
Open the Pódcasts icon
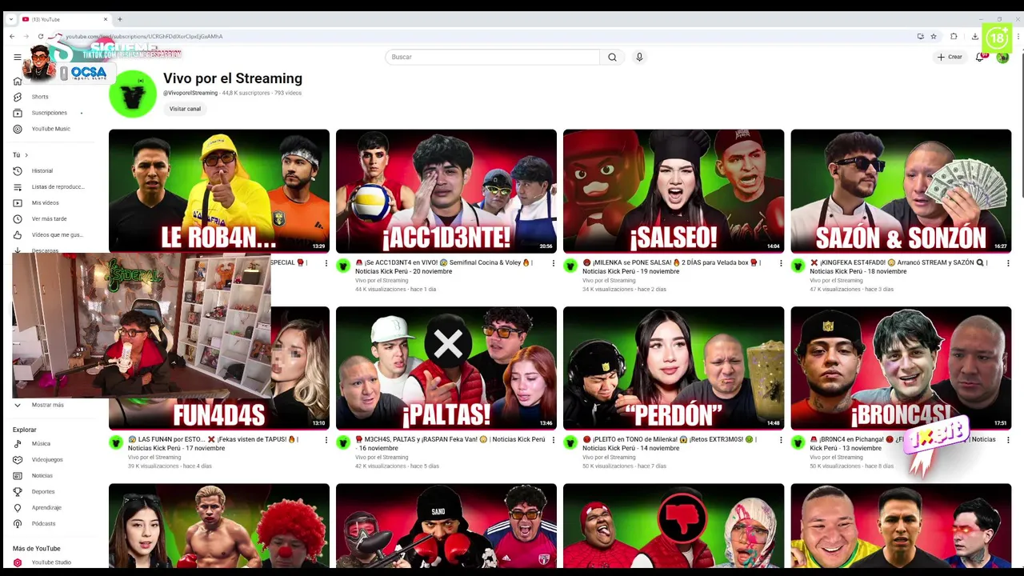tap(17, 523)
